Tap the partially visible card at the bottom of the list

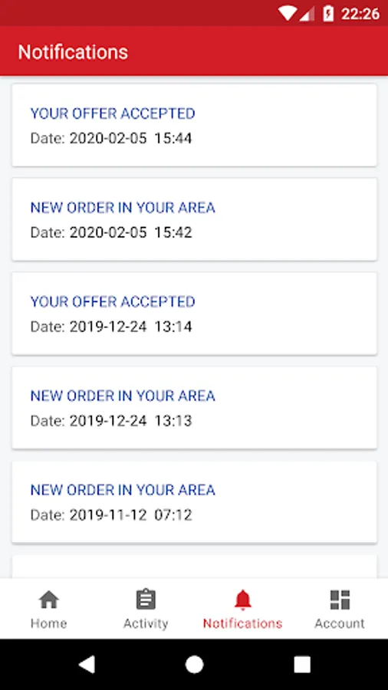click(x=194, y=567)
